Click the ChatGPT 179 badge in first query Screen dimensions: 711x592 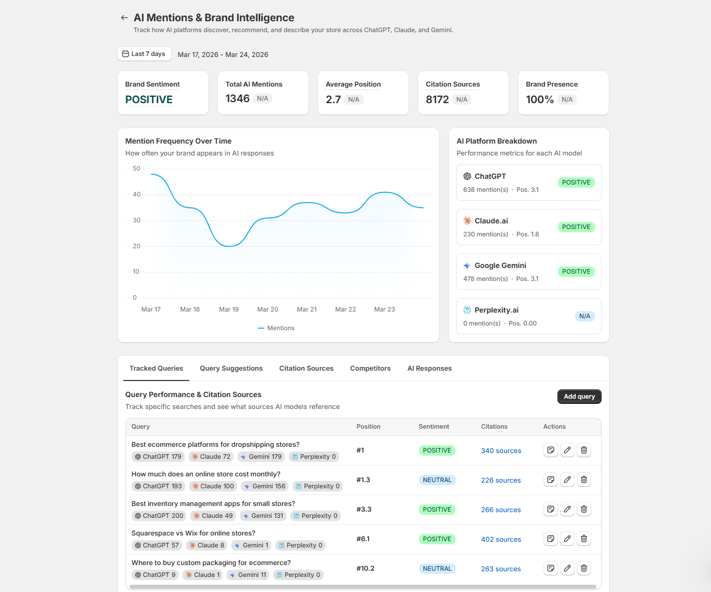pyautogui.click(x=158, y=457)
